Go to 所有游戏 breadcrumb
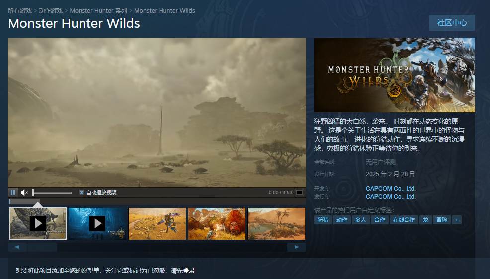490x279 pixels. point(20,10)
